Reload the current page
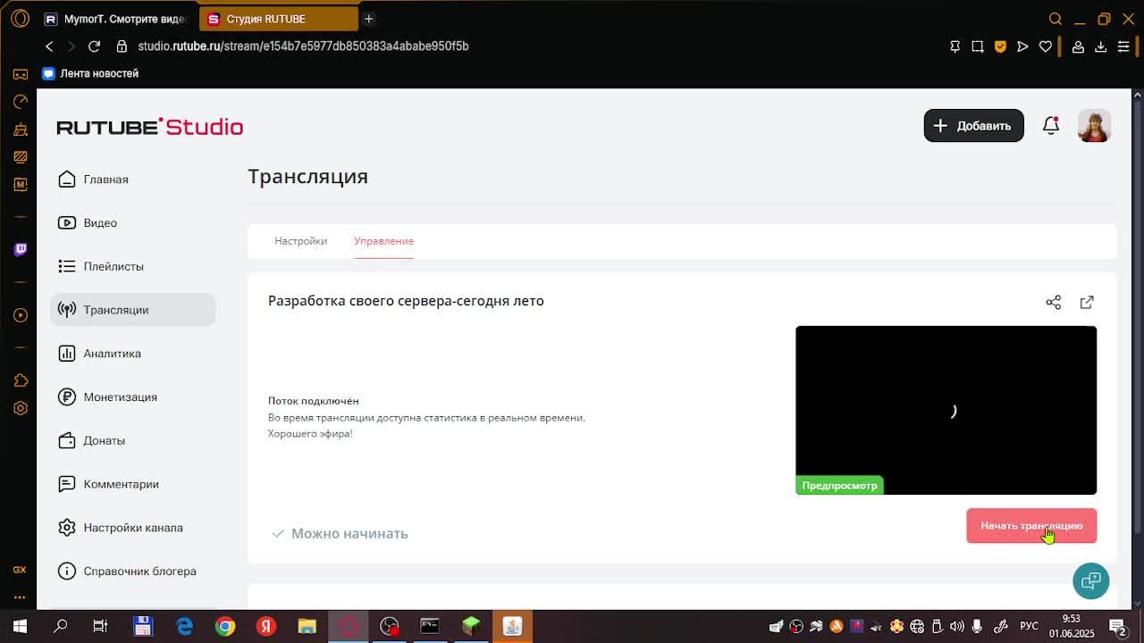Viewport: 1144px width, 643px height. pyautogui.click(x=94, y=46)
